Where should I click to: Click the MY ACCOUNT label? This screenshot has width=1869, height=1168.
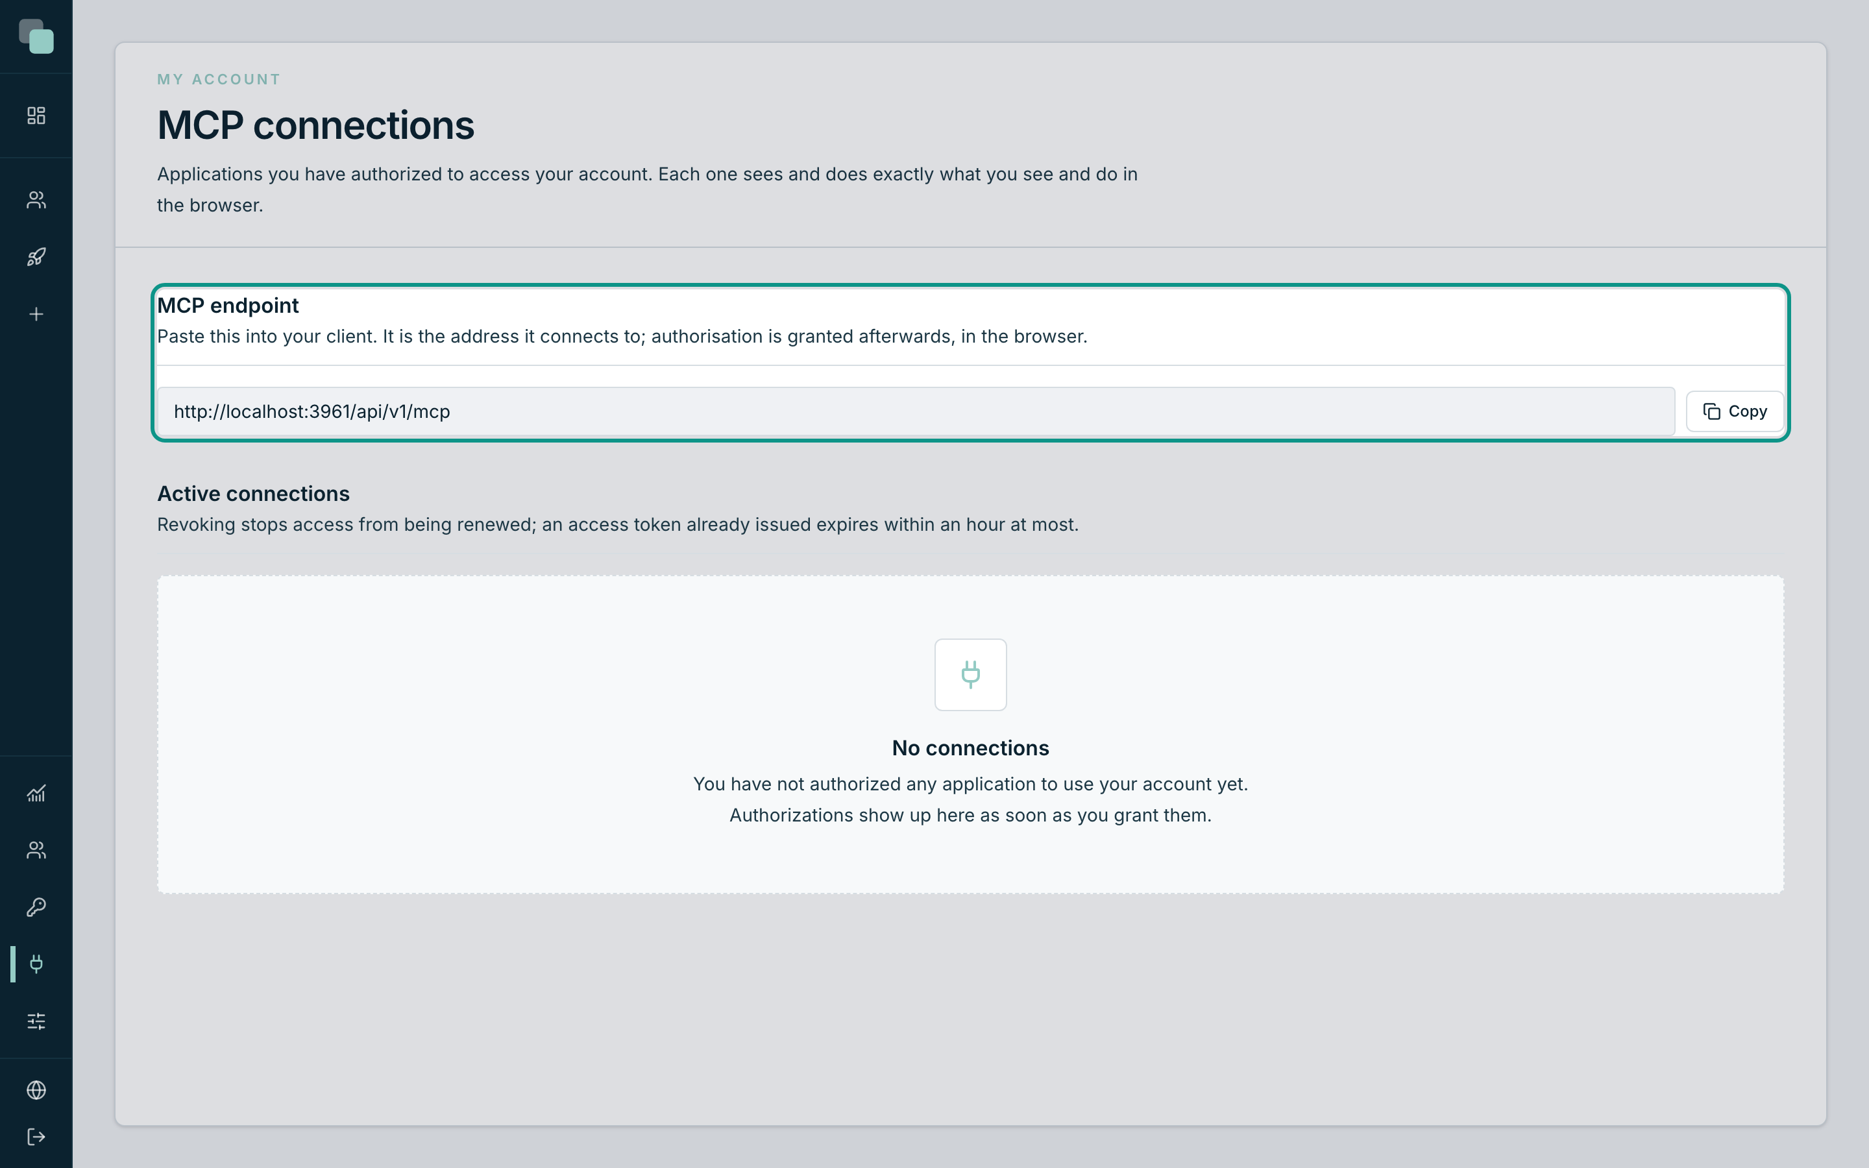pyautogui.click(x=219, y=80)
